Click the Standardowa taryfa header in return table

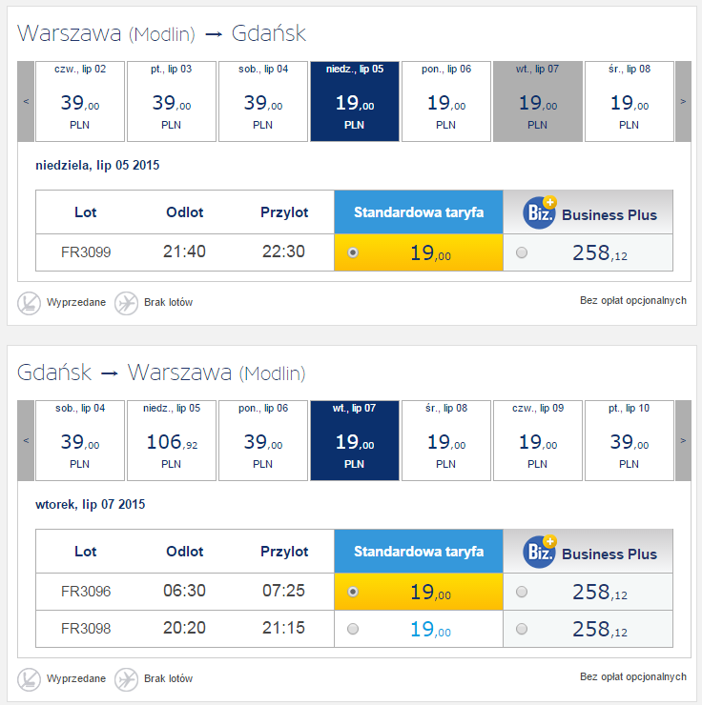[419, 552]
